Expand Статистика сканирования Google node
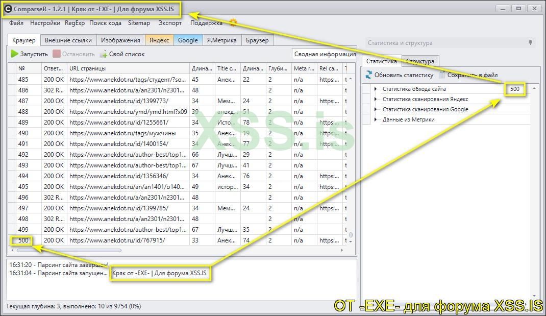 point(376,109)
